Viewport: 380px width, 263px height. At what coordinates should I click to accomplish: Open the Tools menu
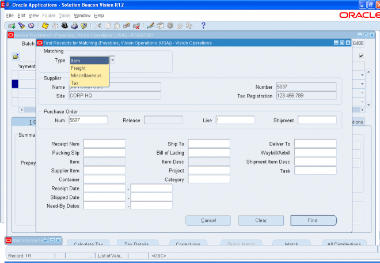pyautogui.click(x=64, y=16)
